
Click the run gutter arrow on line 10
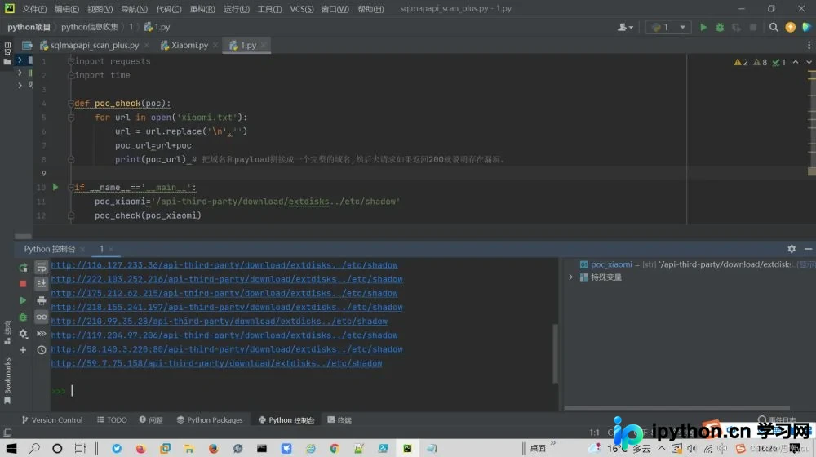[x=55, y=187]
